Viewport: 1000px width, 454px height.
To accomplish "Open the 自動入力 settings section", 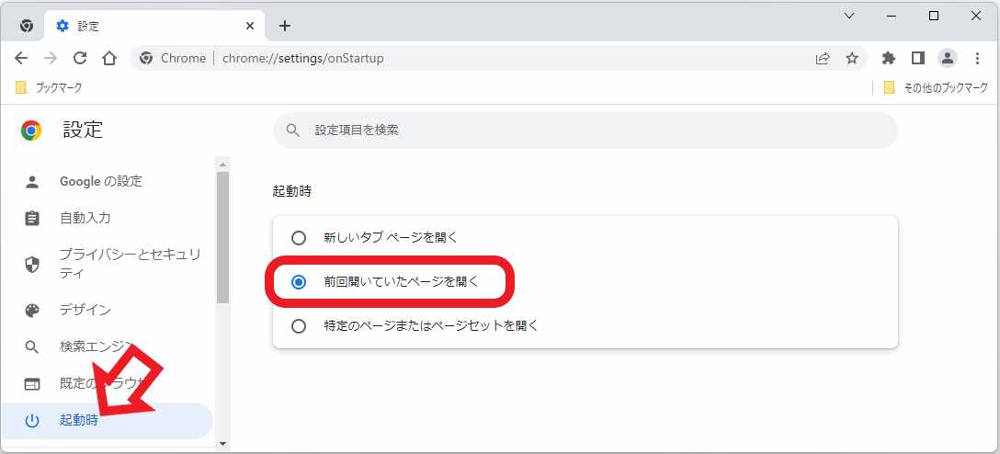I will tap(85, 218).
